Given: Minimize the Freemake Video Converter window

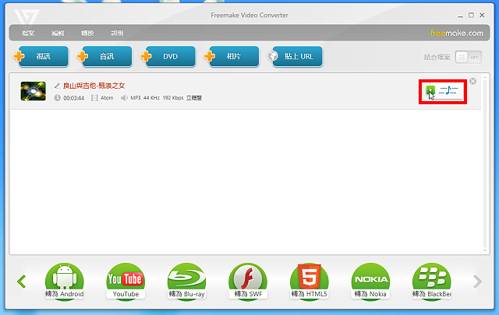Looking at the screenshot, I should [x=460, y=16].
